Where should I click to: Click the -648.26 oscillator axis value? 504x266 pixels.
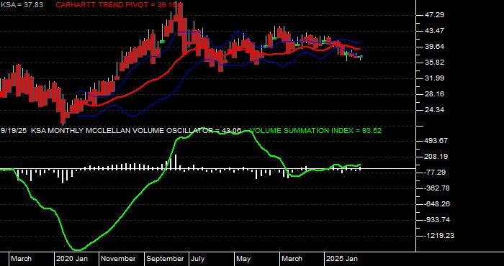click(436, 204)
